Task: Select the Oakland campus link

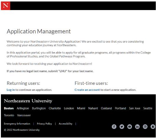Action: pyautogui.click(x=106, y=108)
